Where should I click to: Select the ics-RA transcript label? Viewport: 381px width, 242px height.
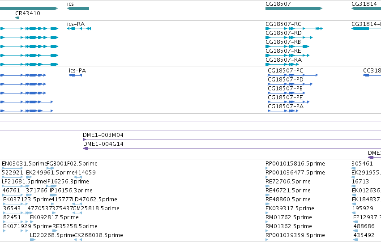pyautogui.click(x=76, y=24)
